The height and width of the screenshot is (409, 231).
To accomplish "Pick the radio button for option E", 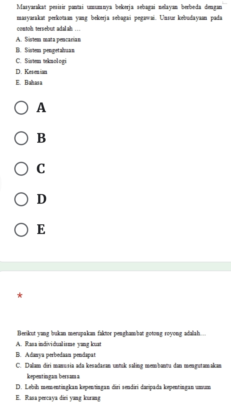I will click(x=21, y=230).
